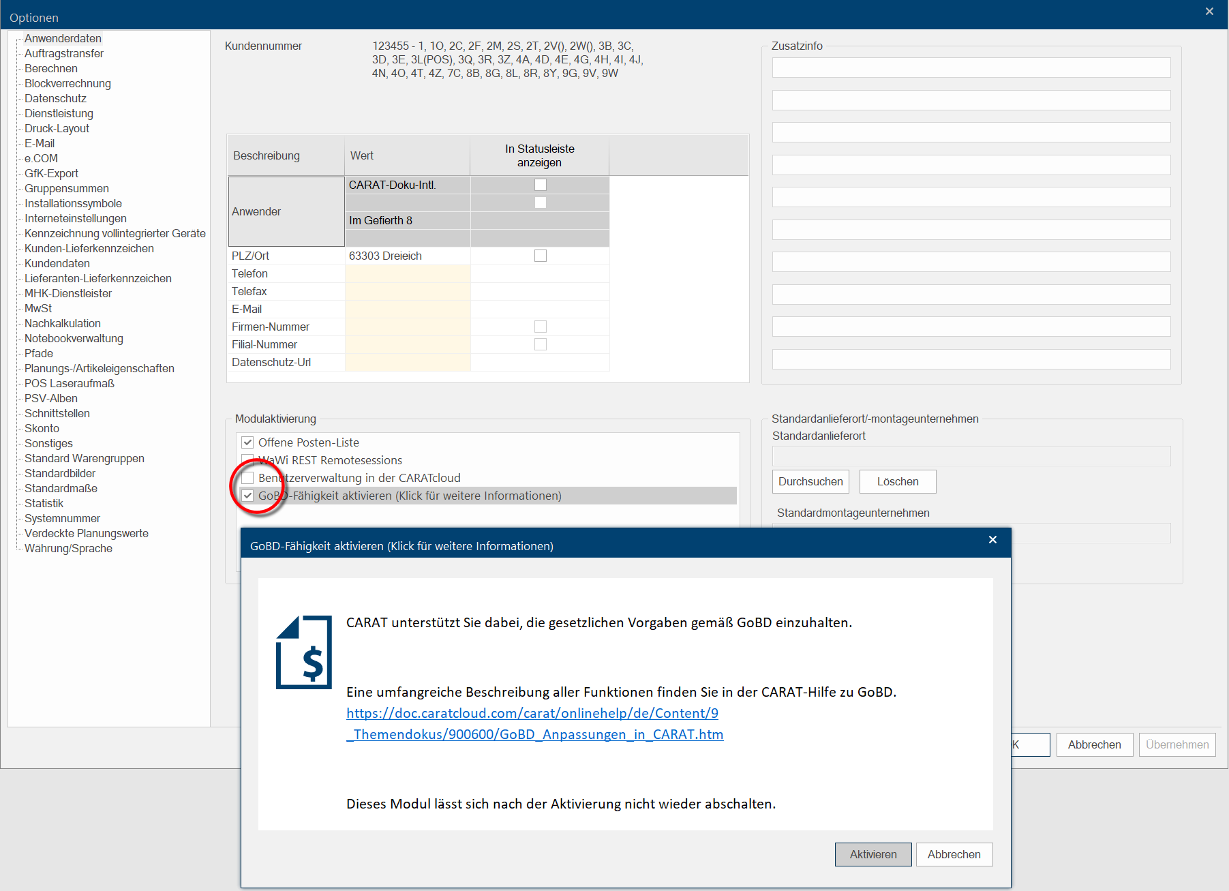Select Nachkalkulation in tree
The width and height of the screenshot is (1229, 891).
tap(63, 323)
